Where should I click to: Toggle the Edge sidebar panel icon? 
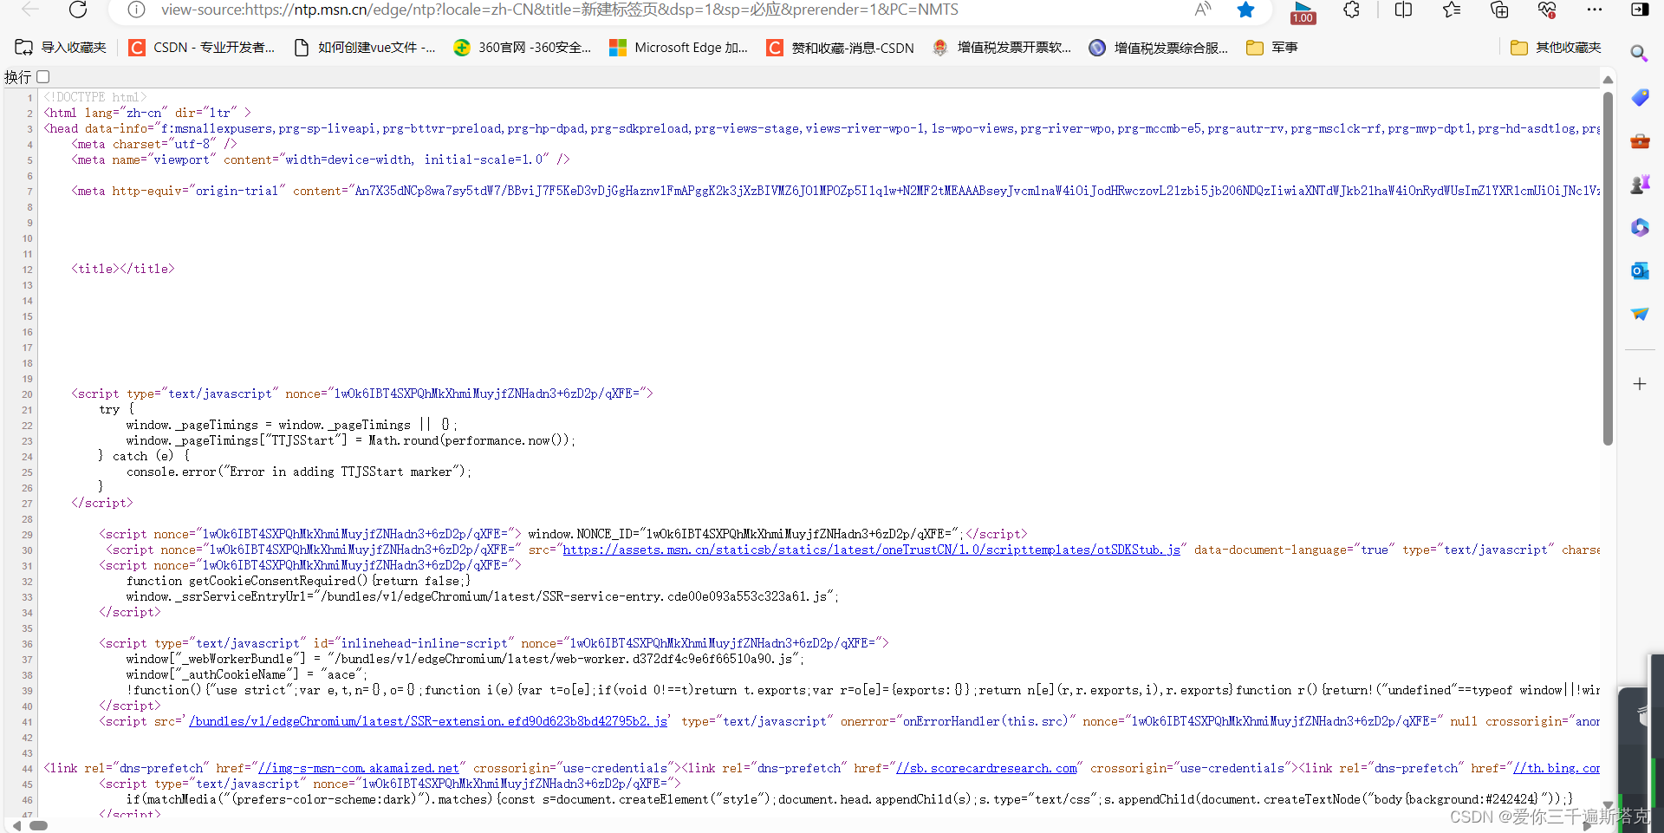point(1640,10)
